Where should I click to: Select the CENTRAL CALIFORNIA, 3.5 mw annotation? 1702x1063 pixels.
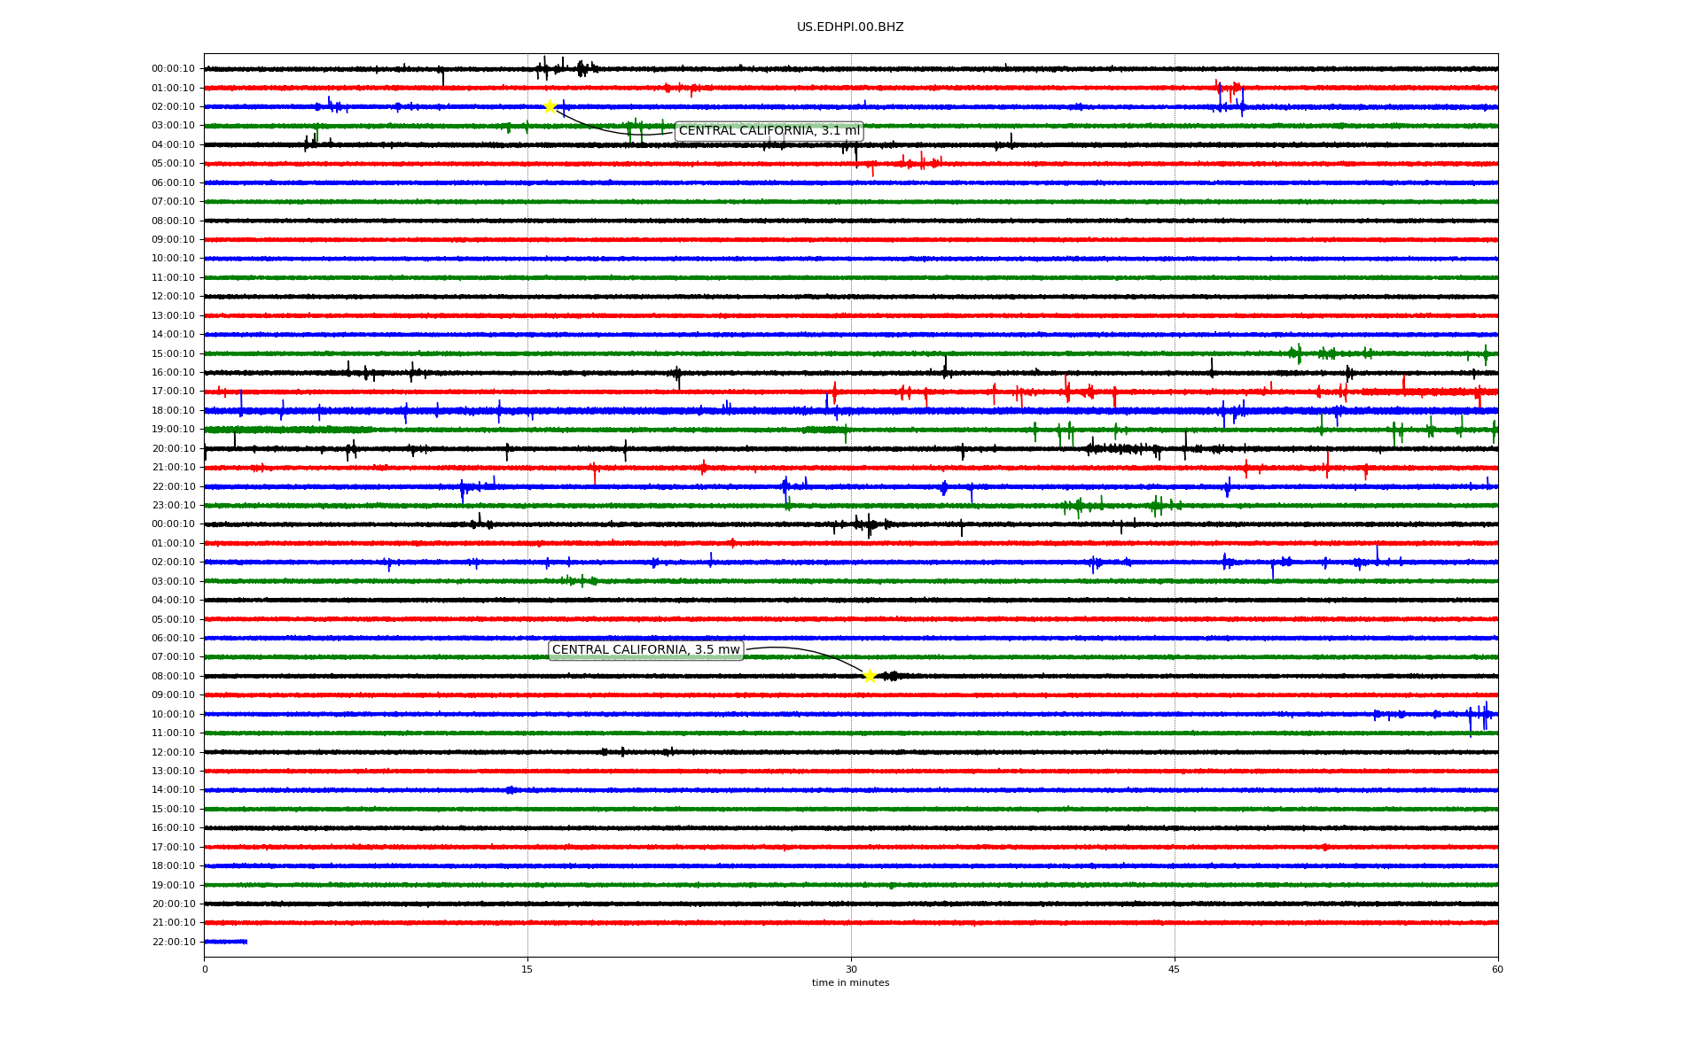click(646, 650)
